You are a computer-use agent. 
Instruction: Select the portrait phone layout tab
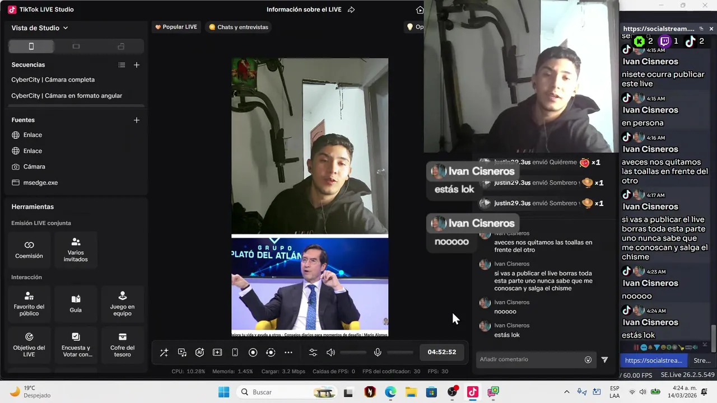point(31,46)
